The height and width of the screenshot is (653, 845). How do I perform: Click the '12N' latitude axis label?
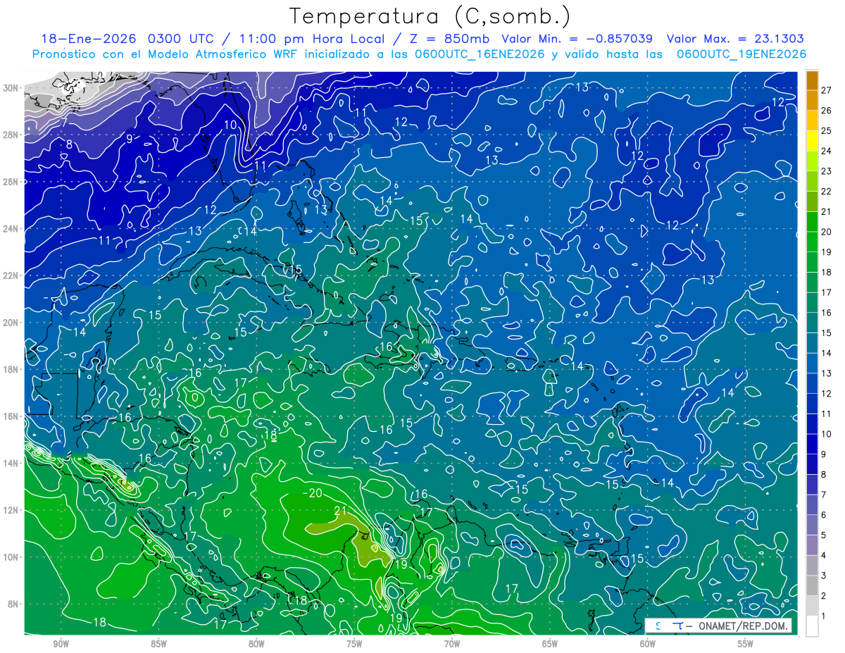click(11, 510)
